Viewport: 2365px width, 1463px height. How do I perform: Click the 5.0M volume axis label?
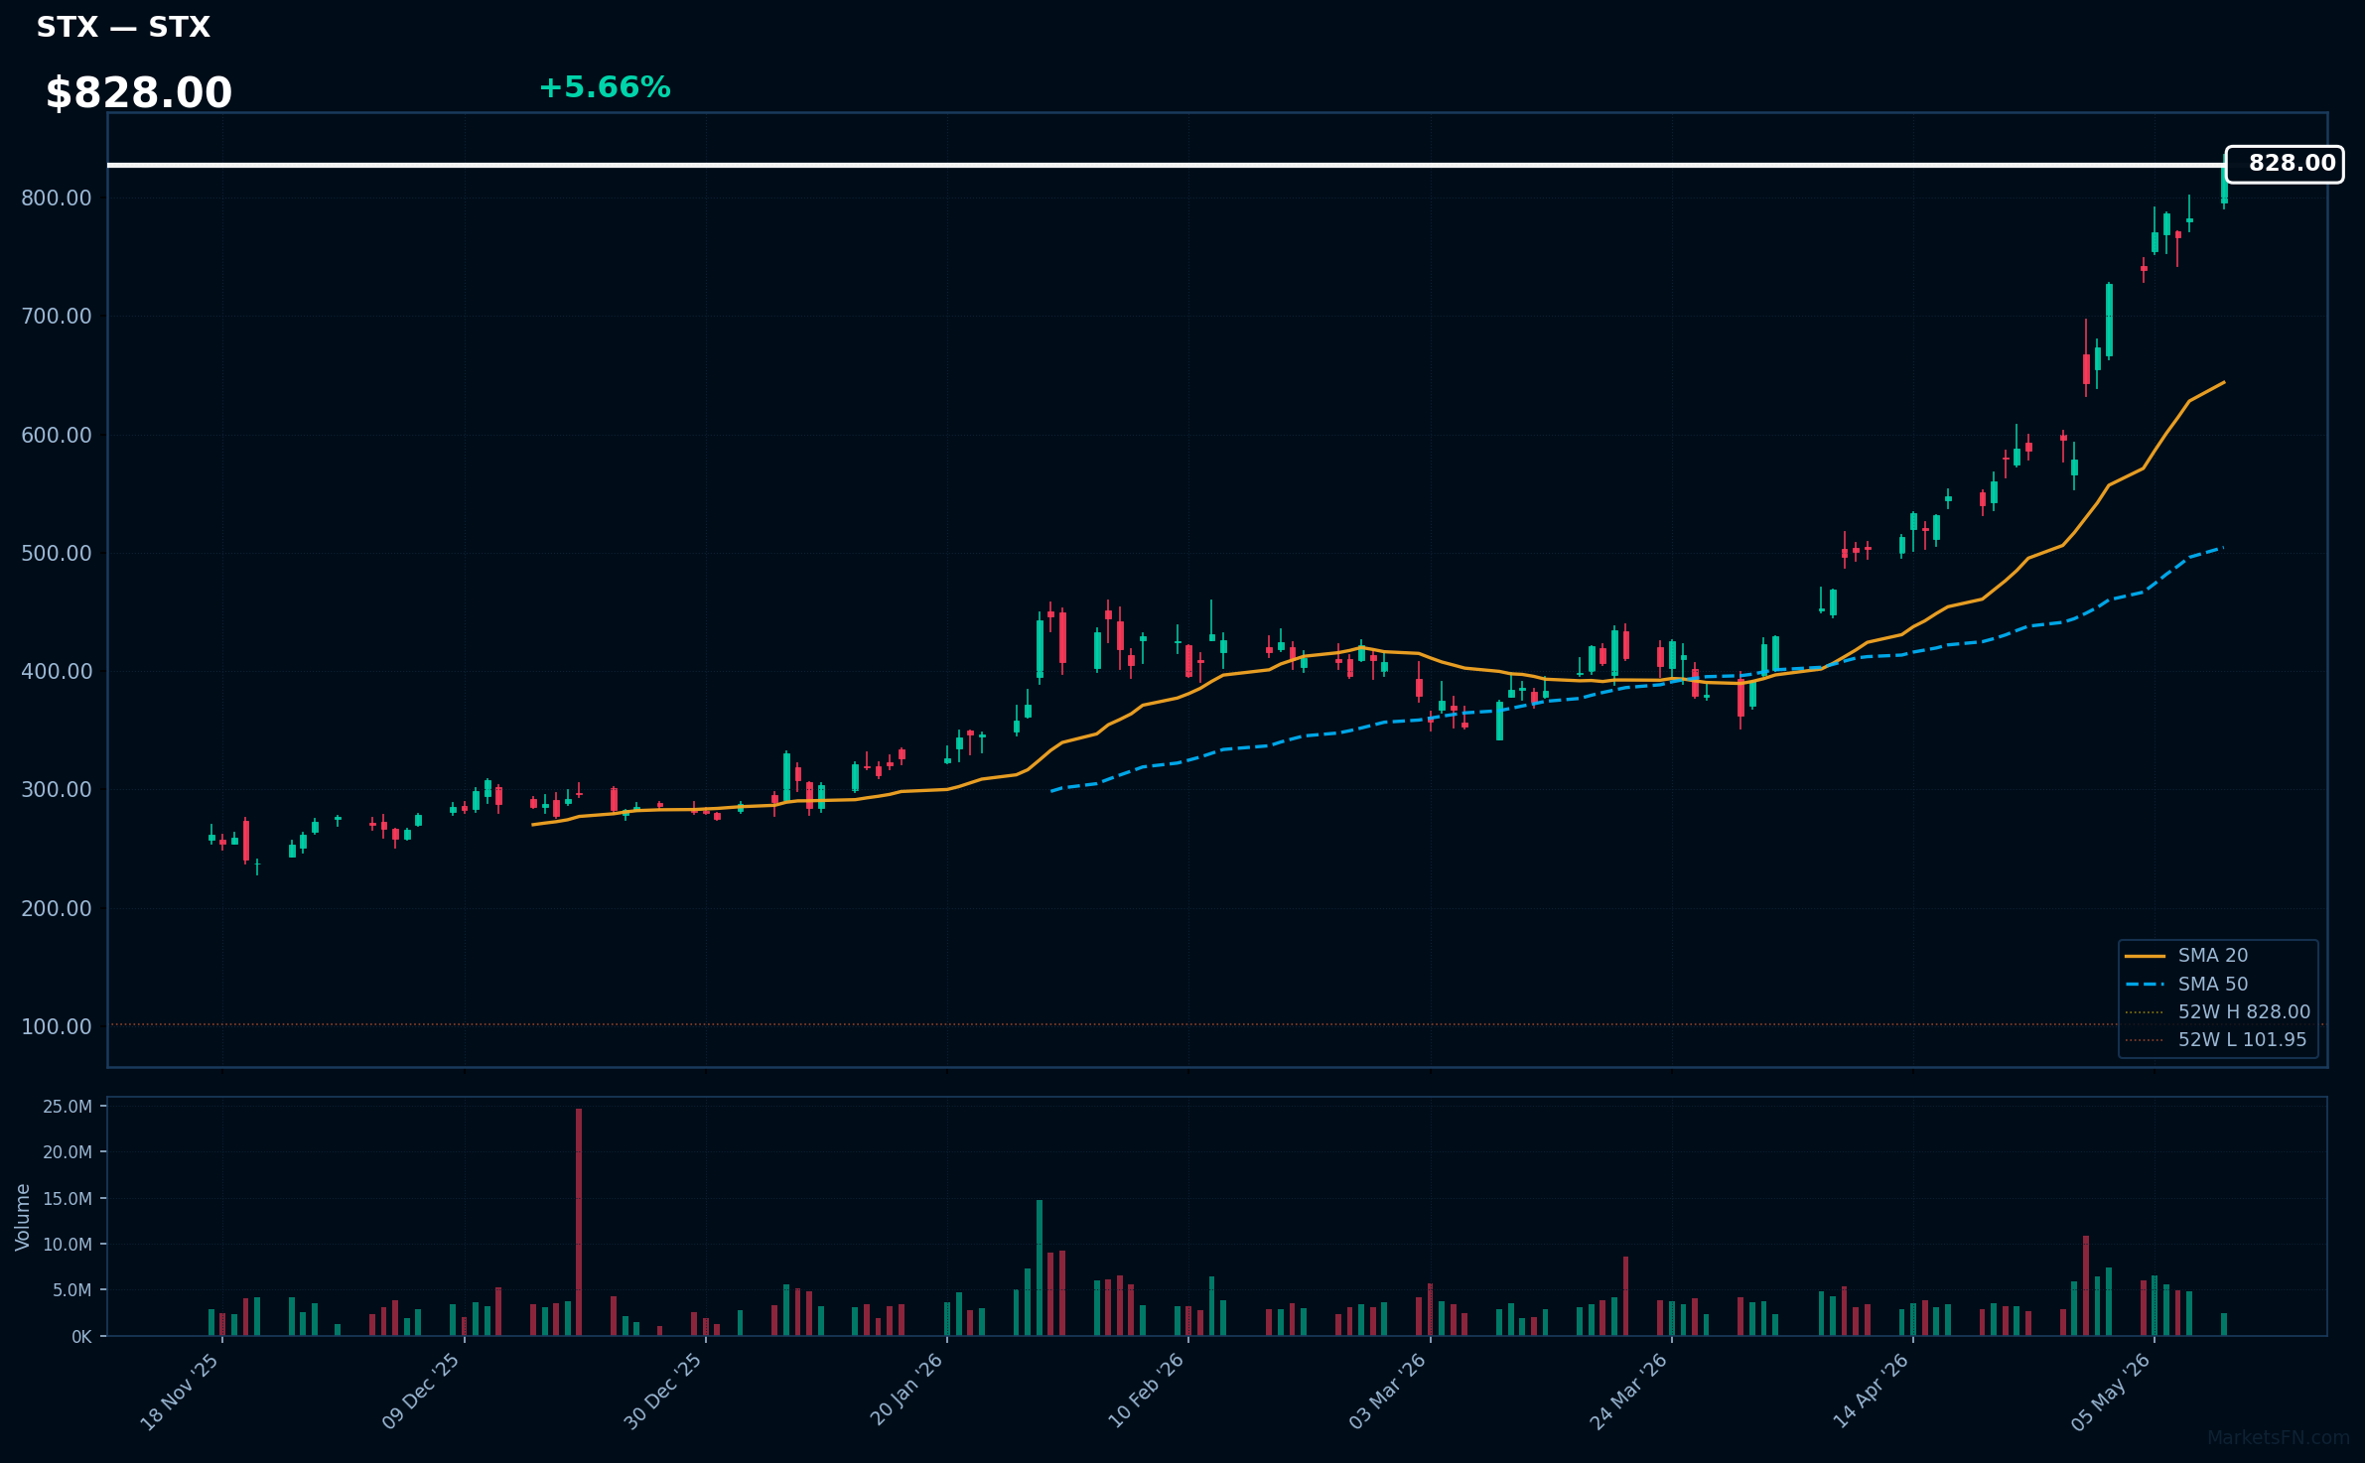pyautogui.click(x=72, y=1290)
